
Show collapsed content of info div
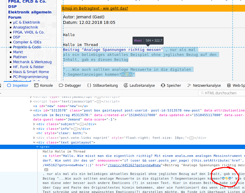click(76, 129)
